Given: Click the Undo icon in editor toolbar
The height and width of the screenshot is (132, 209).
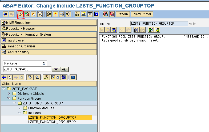Looking at the screenshot, I should pyautogui.click(x=122, y=30).
